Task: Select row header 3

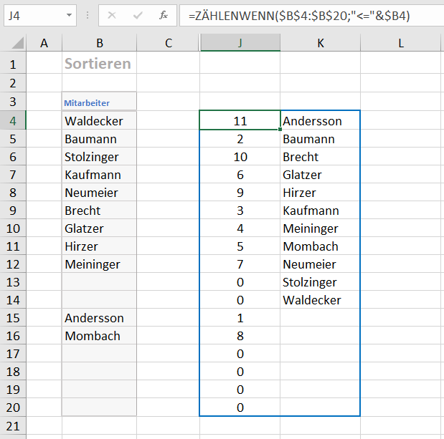Action: click(13, 102)
